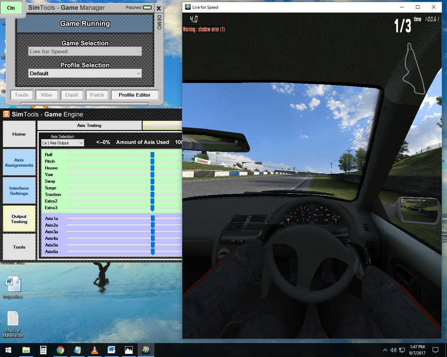
Task: Select the Output Testing section
Action: (19, 219)
